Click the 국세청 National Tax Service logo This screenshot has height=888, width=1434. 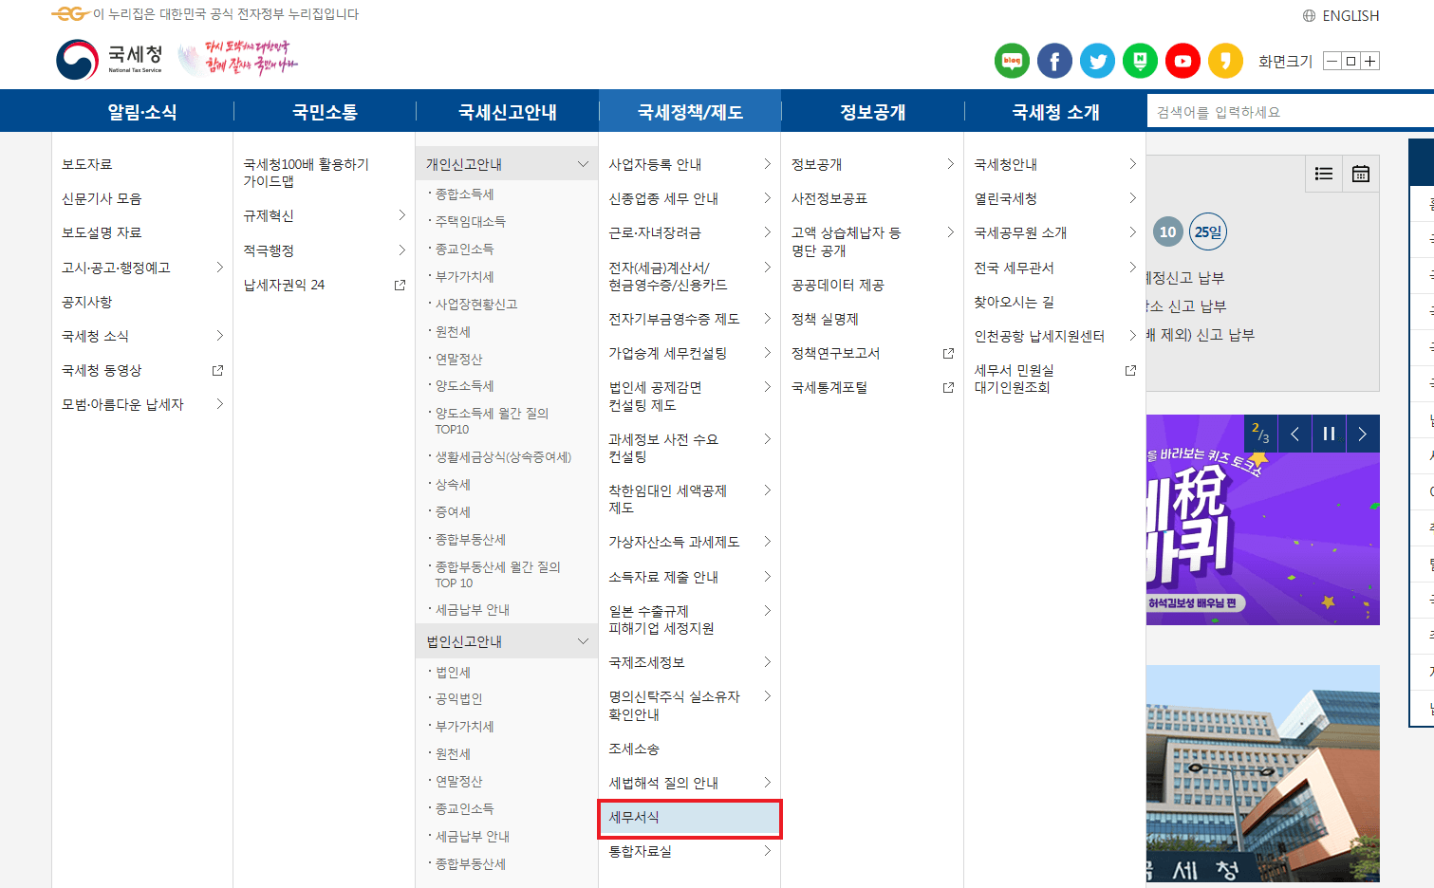click(x=107, y=57)
